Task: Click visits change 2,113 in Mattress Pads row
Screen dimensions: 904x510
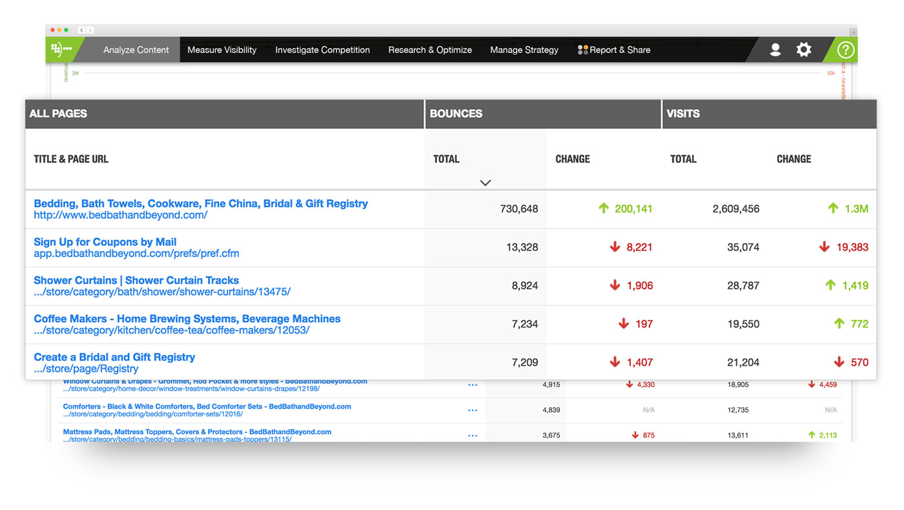Action: tap(828, 435)
